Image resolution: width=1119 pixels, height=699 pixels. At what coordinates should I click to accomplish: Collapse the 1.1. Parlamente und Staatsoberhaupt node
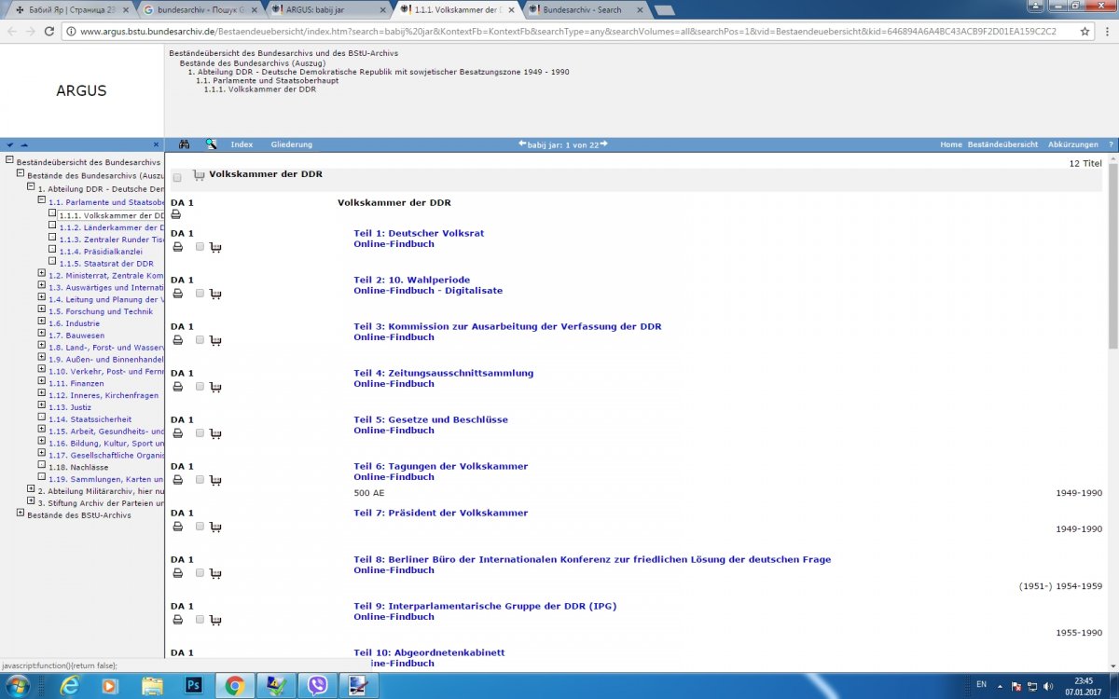tap(41, 199)
